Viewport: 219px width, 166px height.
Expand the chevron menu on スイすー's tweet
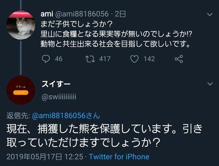pyautogui.click(x=210, y=84)
